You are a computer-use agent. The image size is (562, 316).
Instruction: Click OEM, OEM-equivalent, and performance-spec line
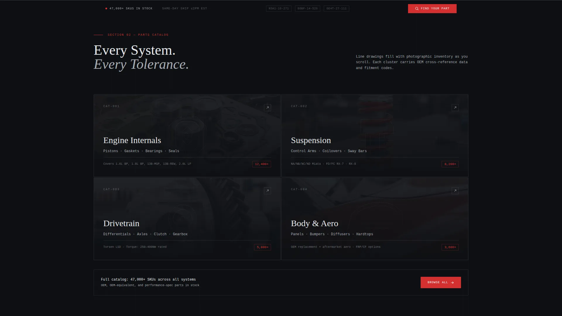coord(150,285)
